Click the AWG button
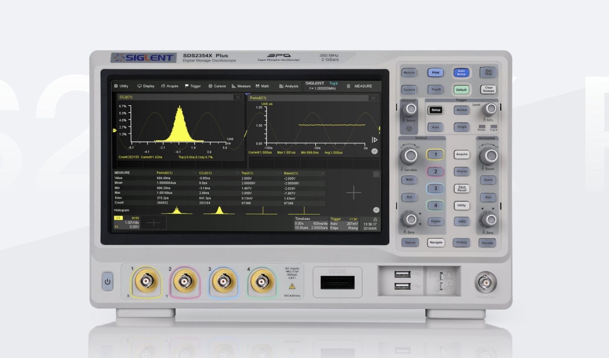The width and height of the screenshot is (609, 358). pos(462,222)
